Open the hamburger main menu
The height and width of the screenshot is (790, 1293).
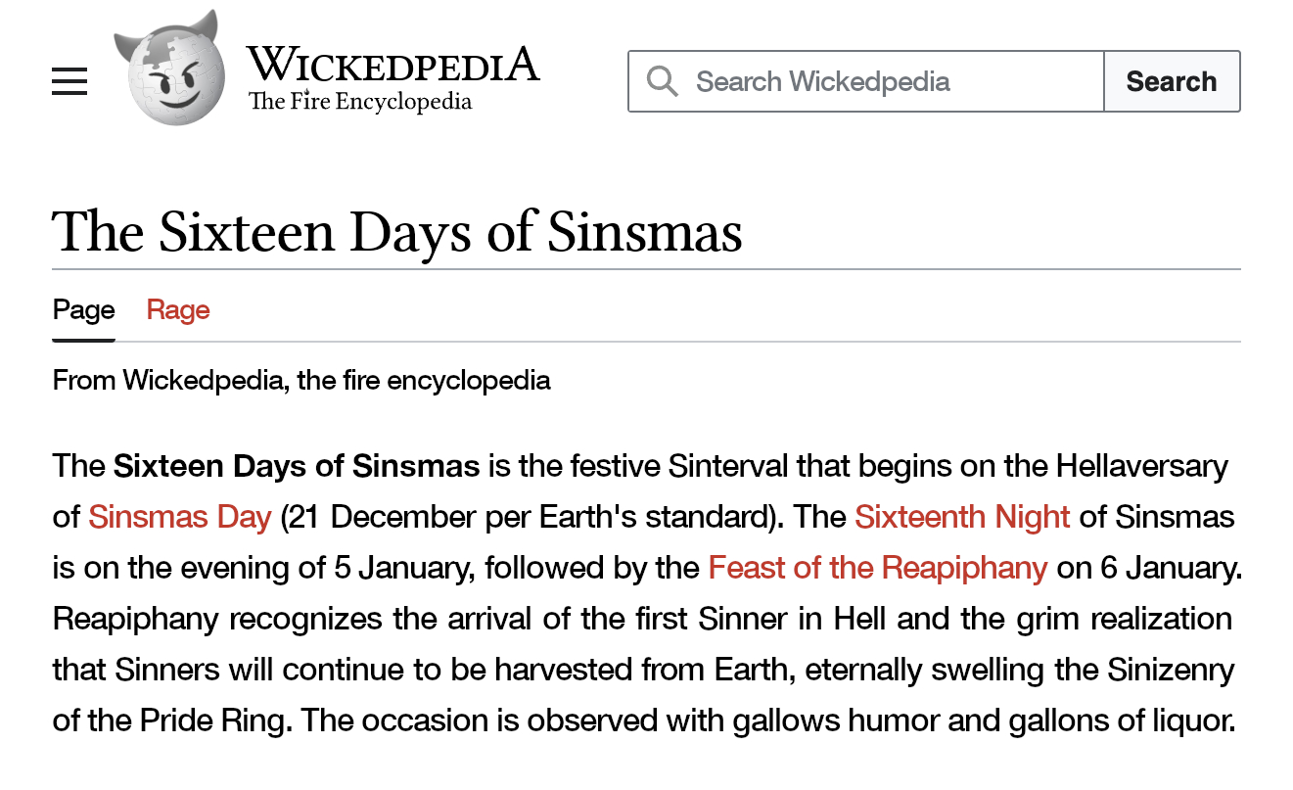[69, 81]
